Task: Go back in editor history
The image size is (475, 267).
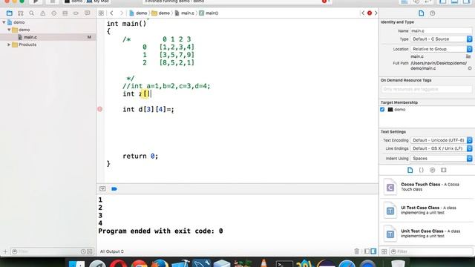Action: (x=111, y=13)
